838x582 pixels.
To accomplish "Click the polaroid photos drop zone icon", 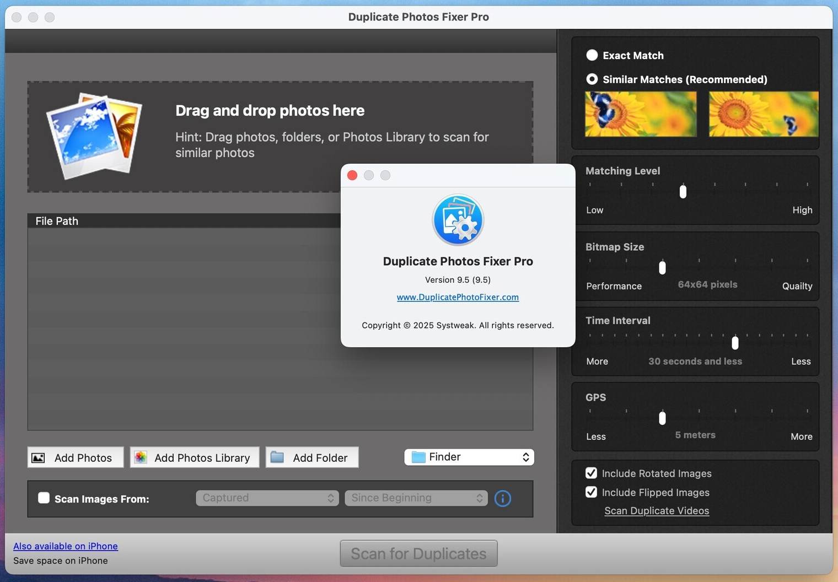I will click(x=94, y=135).
